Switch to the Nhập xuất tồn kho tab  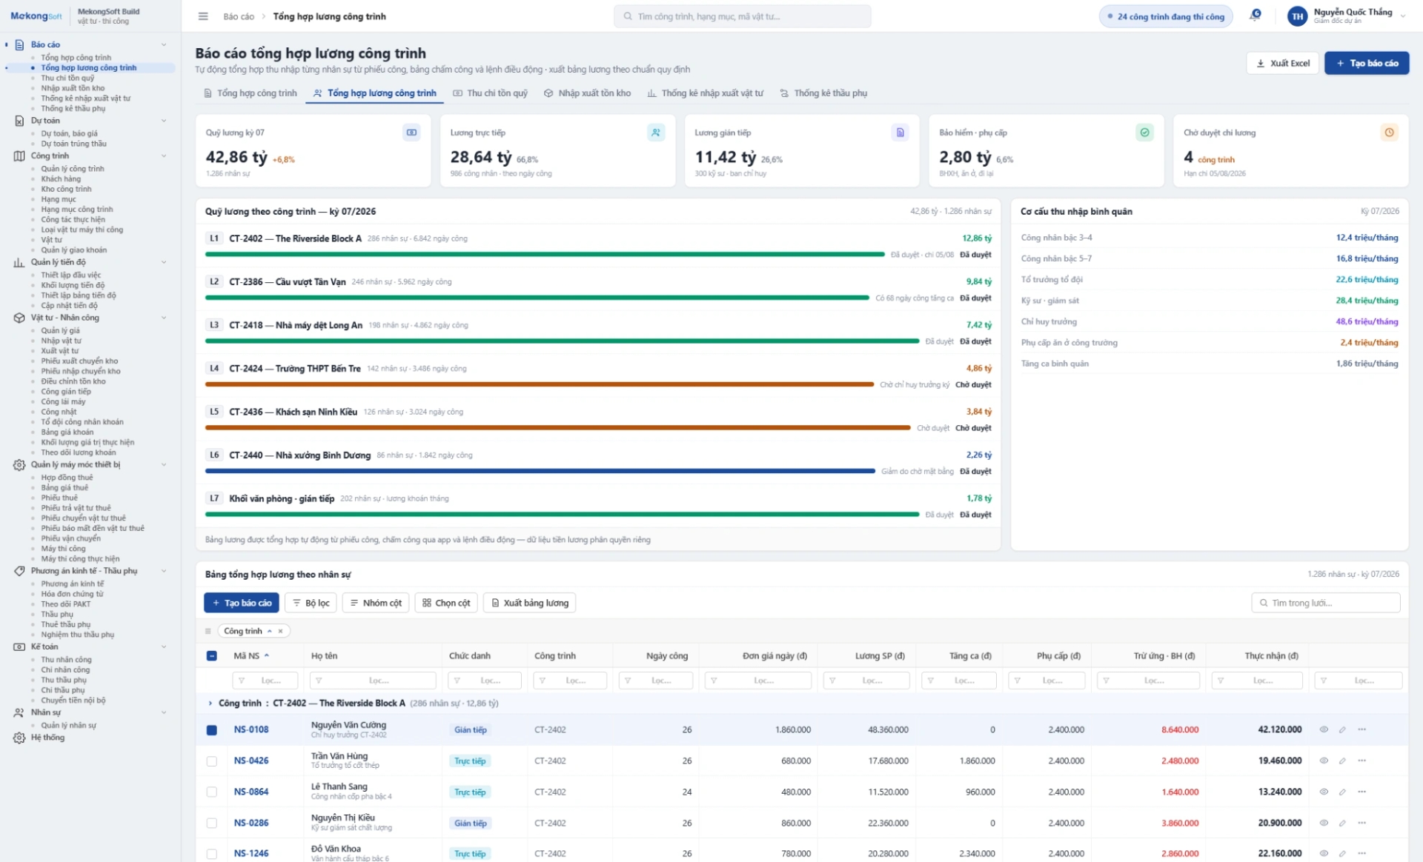[x=587, y=93]
